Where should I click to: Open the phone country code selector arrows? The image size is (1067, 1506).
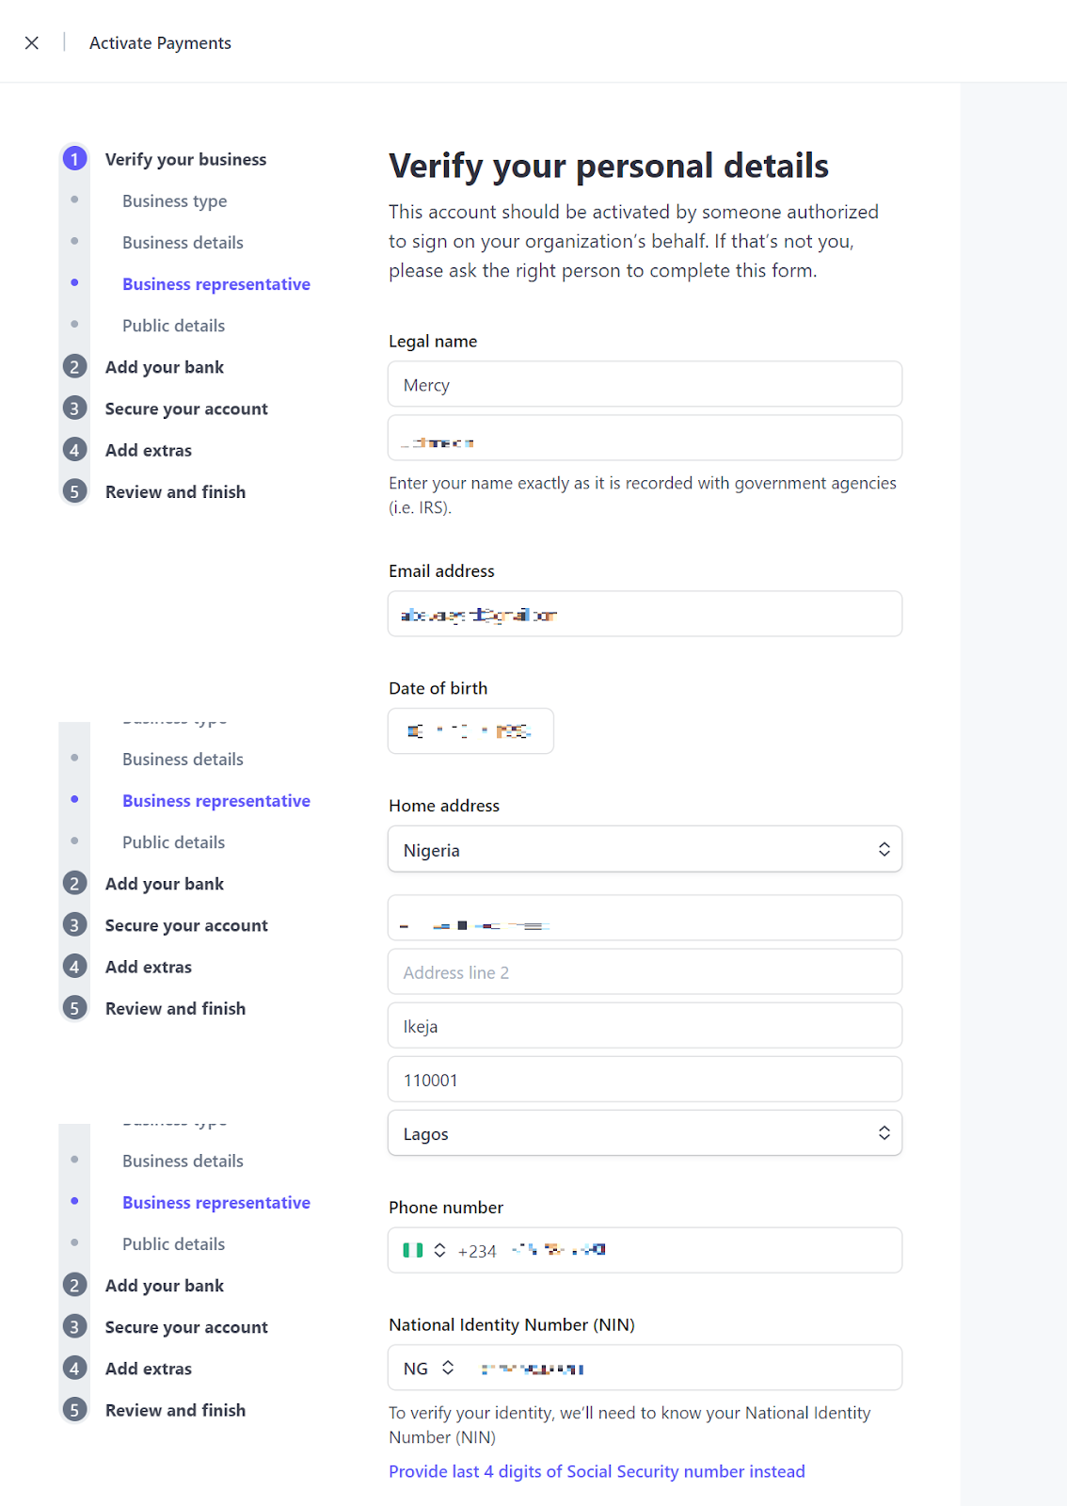pyautogui.click(x=439, y=1250)
